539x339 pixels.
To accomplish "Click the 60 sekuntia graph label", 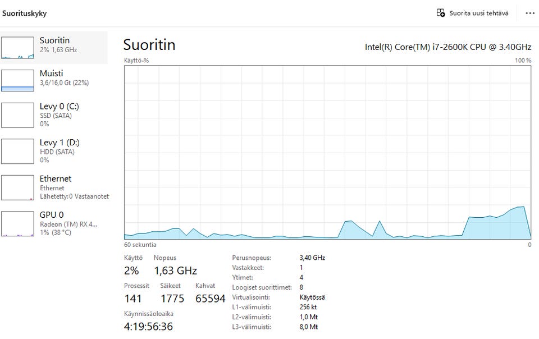I will 140,245.
